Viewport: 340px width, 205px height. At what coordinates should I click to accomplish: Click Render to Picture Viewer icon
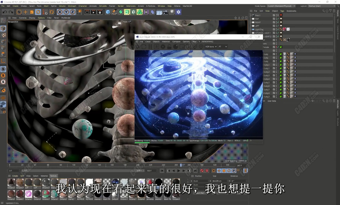(x=93, y=12)
